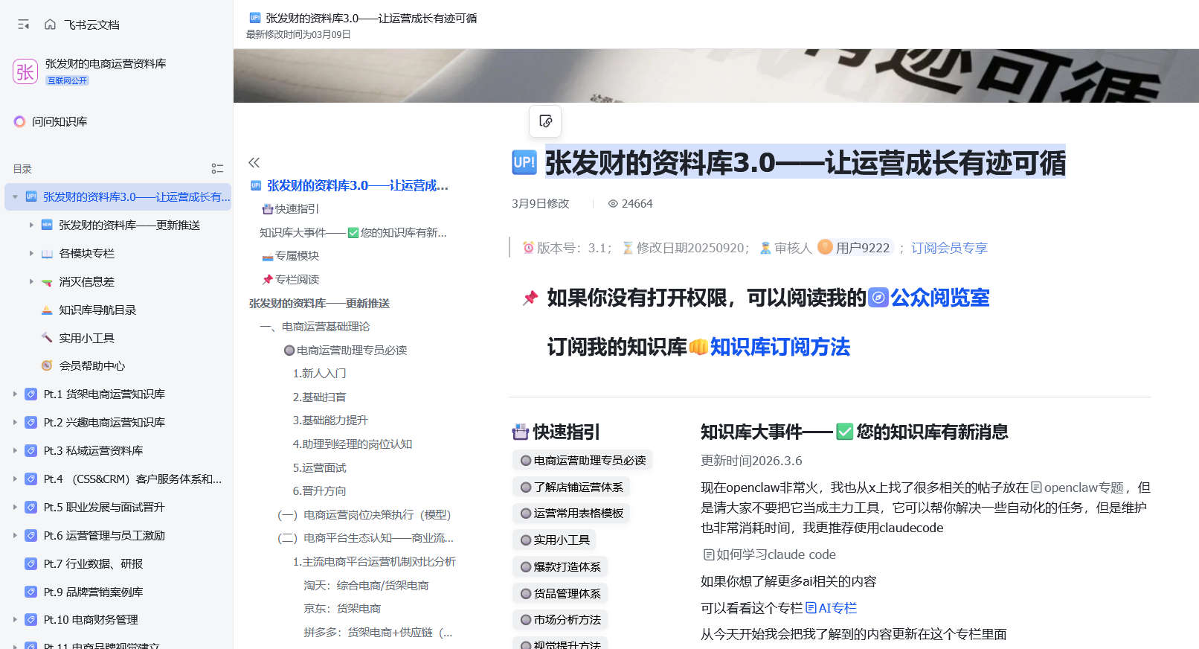Click 运营常用表格模板 quick link

(571, 513)
